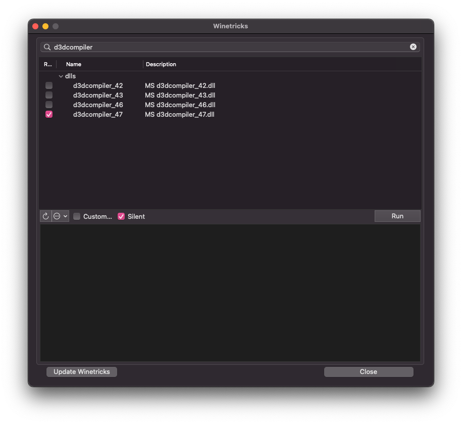This screenshot has height=424, width=462.
Task: Collapse the dlls tree group
Action: coord(61,76)
